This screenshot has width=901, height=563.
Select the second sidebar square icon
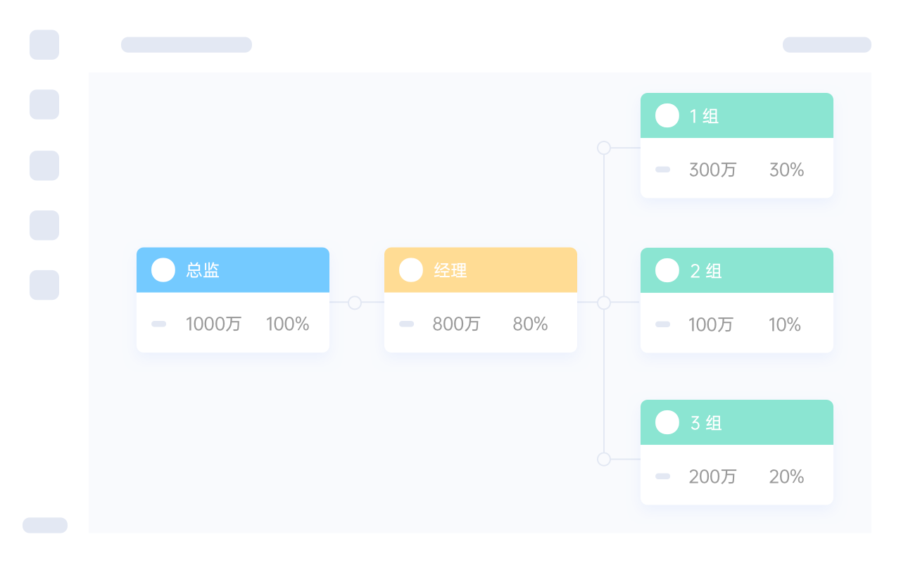pyautogui.click(x=44, y=104)
